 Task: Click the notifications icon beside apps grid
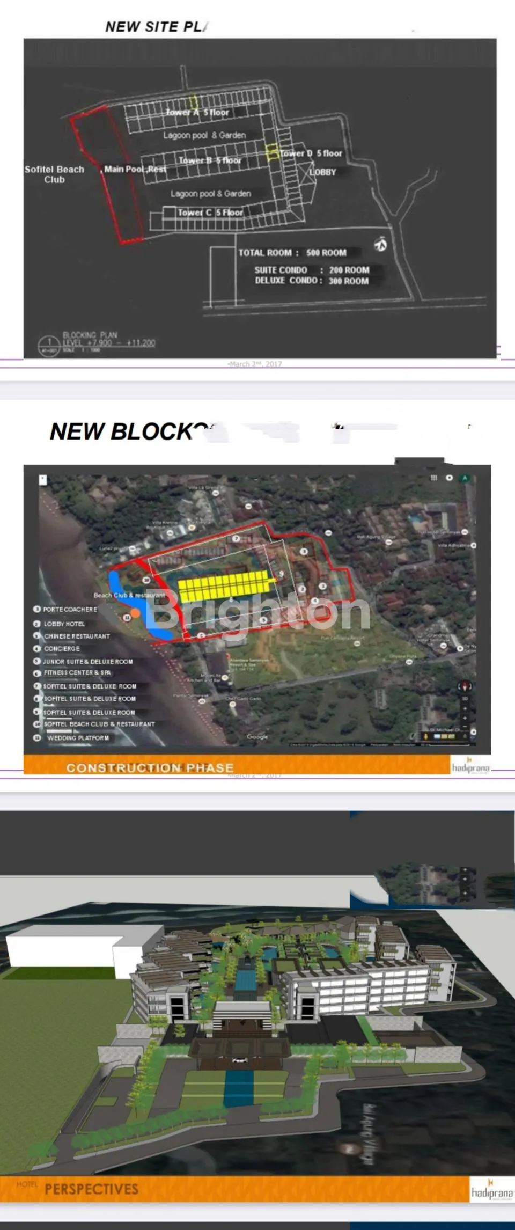(x=449, y=478)
